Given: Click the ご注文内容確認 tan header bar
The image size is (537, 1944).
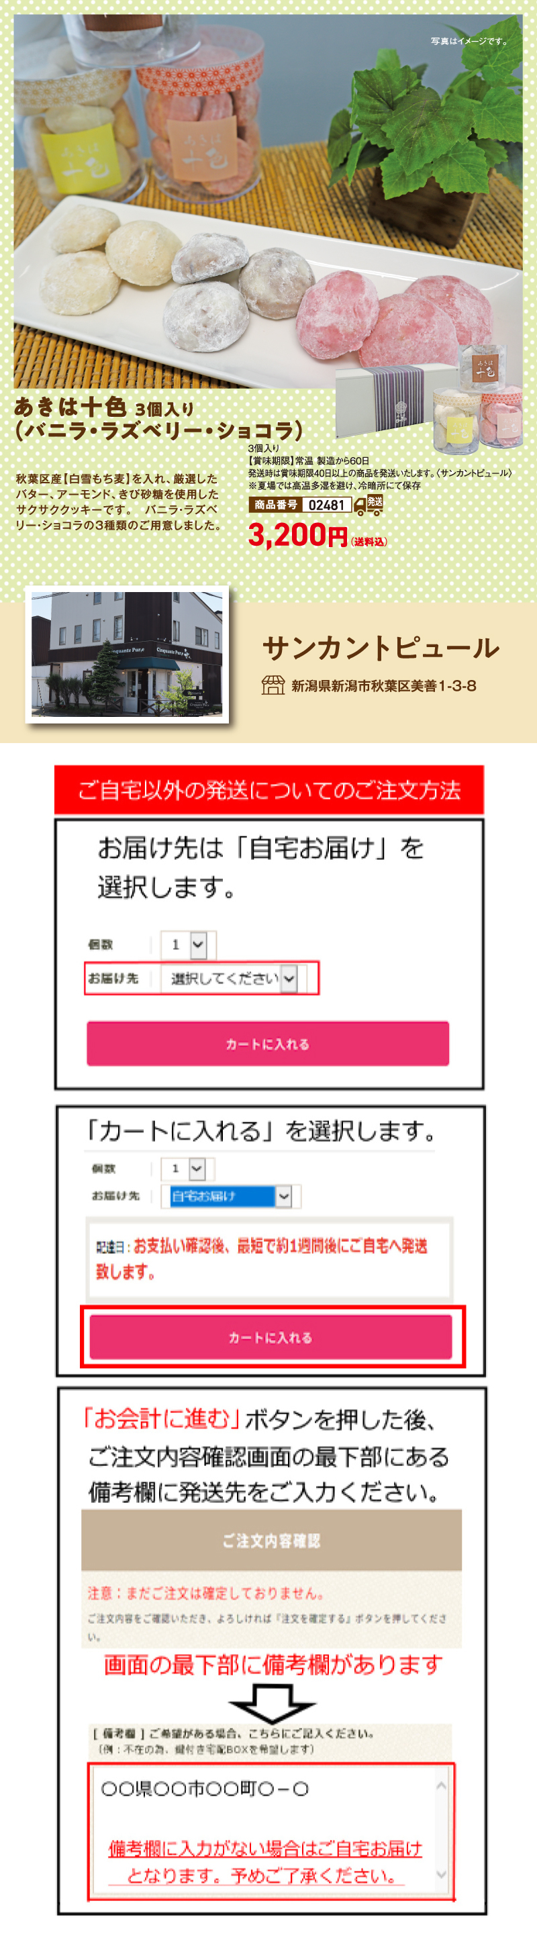Looking at the screenshot, I should point(271,1541).
